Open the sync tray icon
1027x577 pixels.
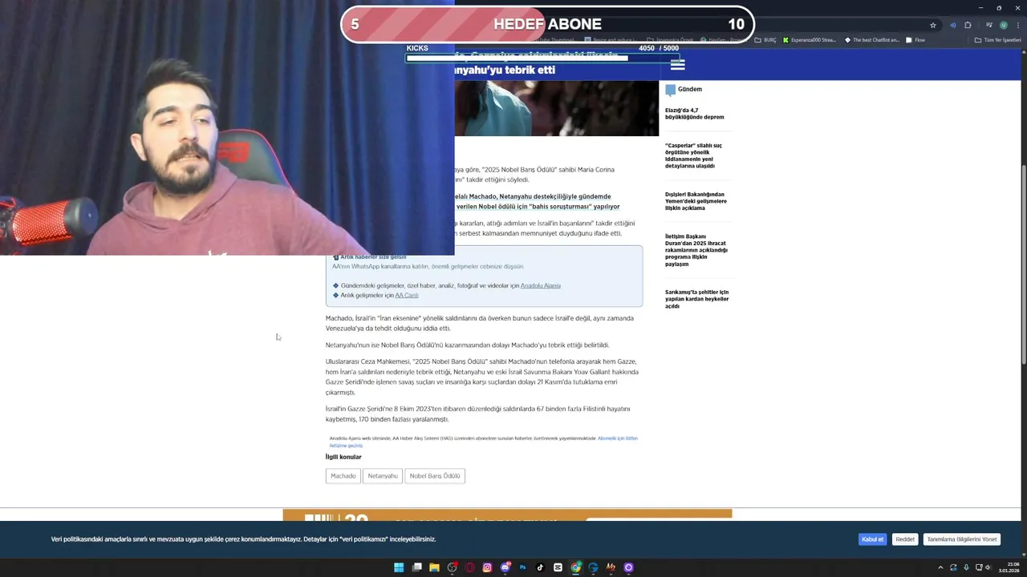click(953, 567)
